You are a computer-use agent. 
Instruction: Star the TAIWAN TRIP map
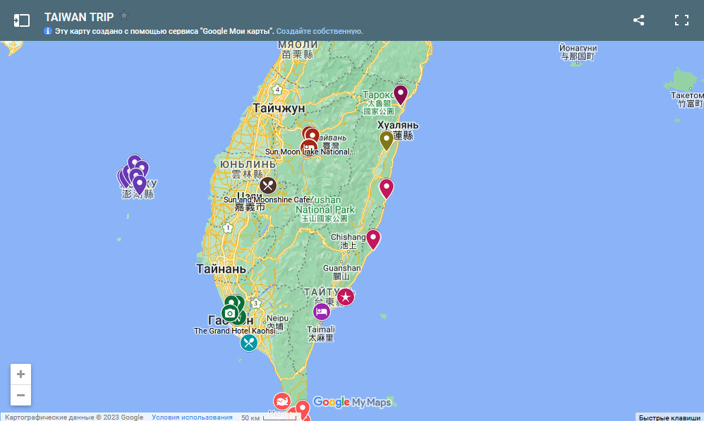tap(124, 16)
